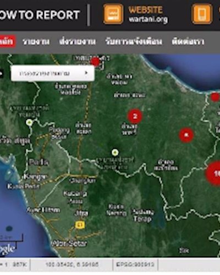Click the Kangar map label
Viewport: 220px width, 275px height.
[x=35, y=177]
